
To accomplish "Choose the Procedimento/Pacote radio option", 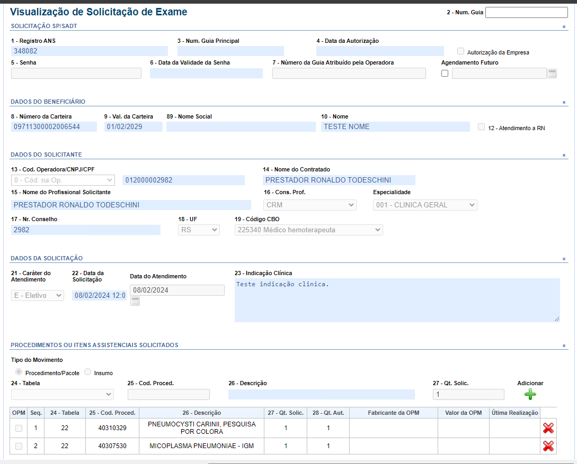I will [x=20, y=372].
